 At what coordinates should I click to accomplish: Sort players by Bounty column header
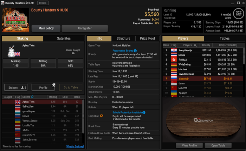point(206,45)
